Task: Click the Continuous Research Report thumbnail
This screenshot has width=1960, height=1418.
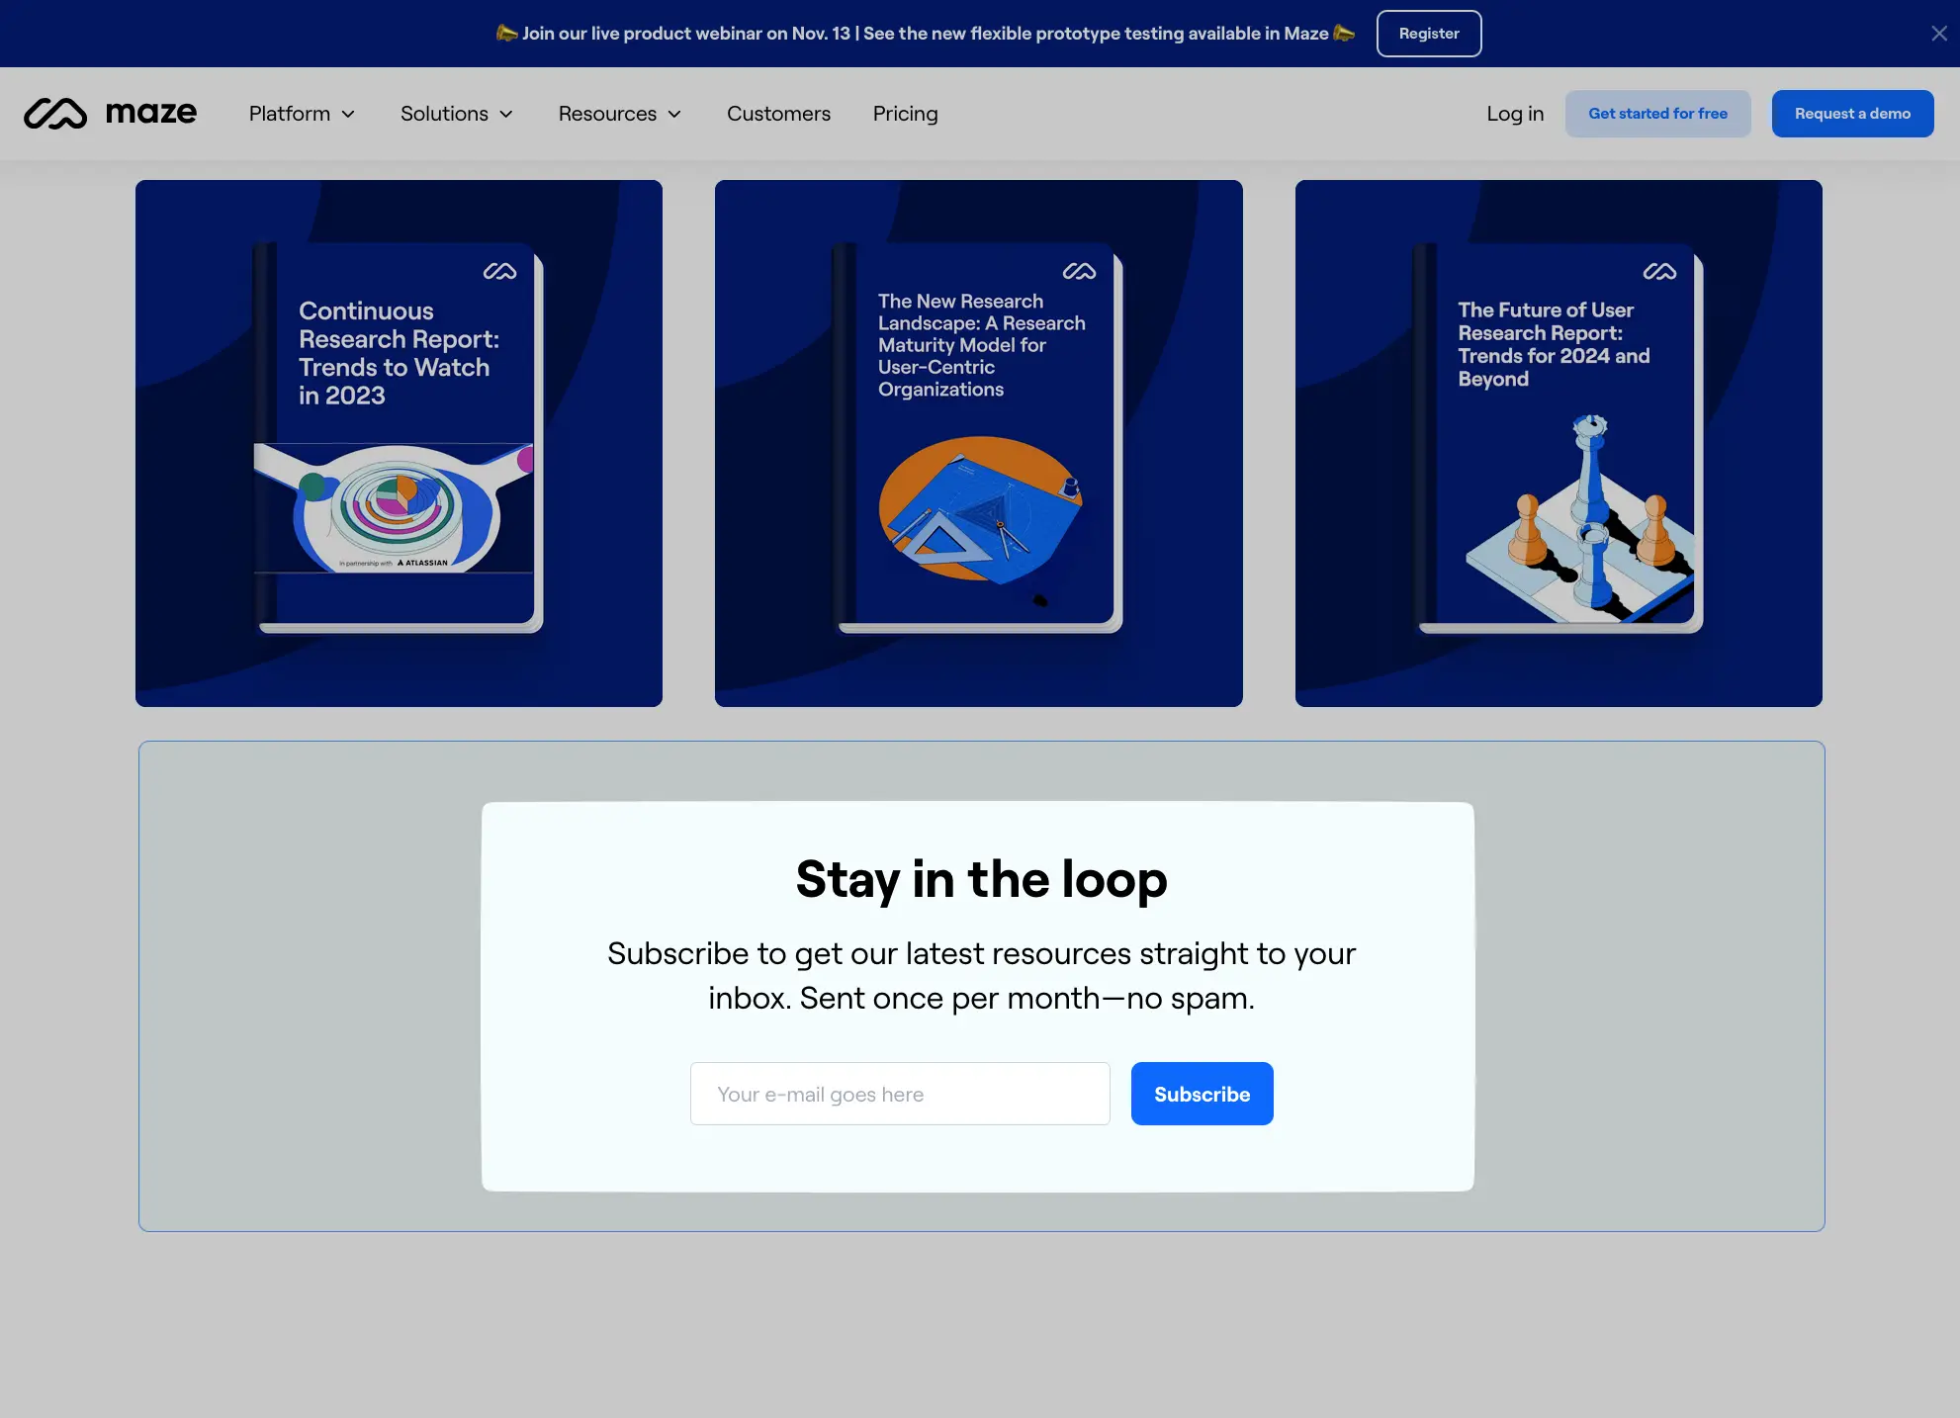Action: 399,443
